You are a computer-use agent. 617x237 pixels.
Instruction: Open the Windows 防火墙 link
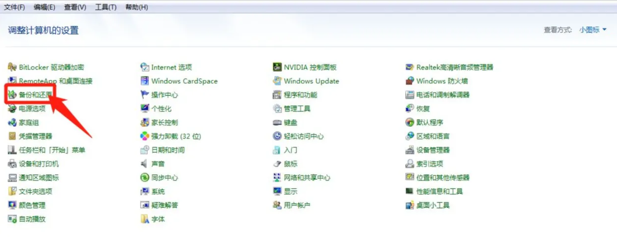point(442,81)
